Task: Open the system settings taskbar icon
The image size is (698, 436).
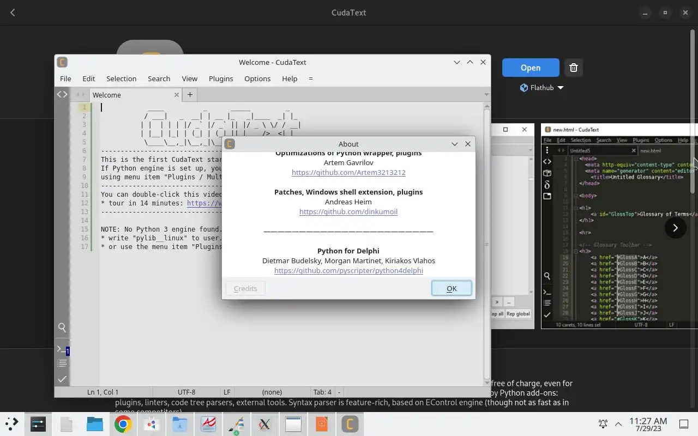Action: click(38, 424)
